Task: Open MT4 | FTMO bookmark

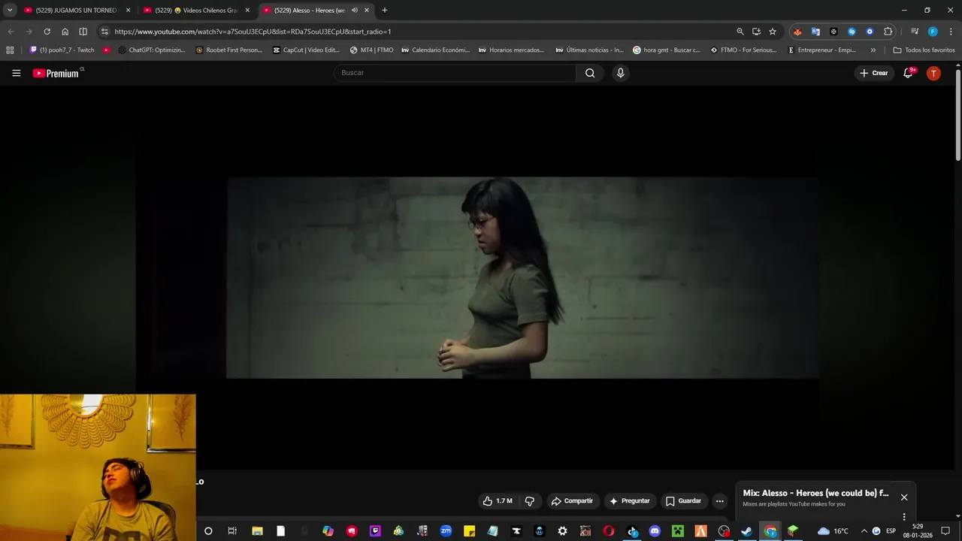Action: click(x=371, y=50)
